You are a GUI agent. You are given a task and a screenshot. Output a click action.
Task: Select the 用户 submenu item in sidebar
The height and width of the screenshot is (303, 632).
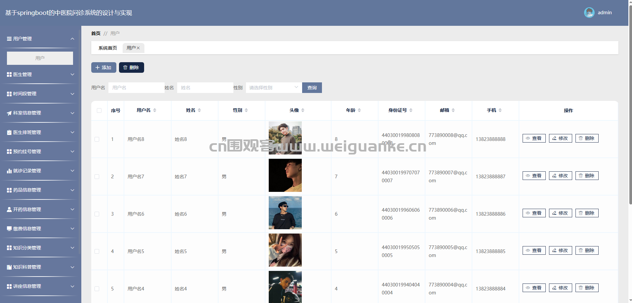40,58
